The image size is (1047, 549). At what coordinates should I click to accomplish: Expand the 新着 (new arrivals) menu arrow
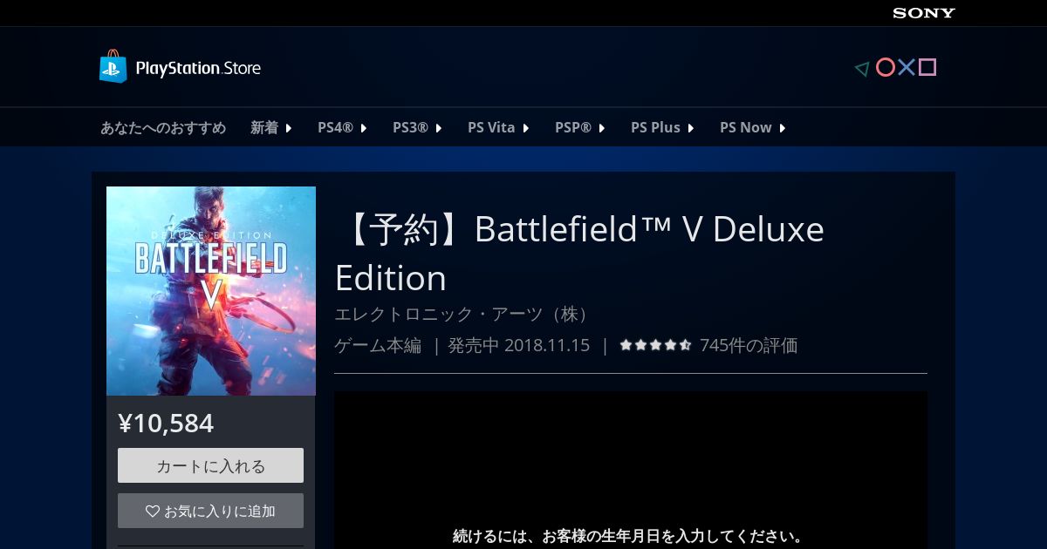click(x=289, y=128)
